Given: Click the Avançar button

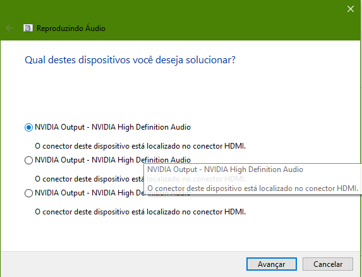Looking at the screenshot, I should (272, 264).
